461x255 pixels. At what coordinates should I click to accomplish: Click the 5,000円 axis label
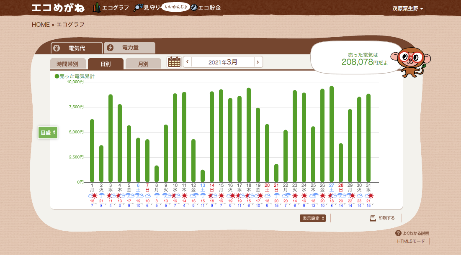77,132
